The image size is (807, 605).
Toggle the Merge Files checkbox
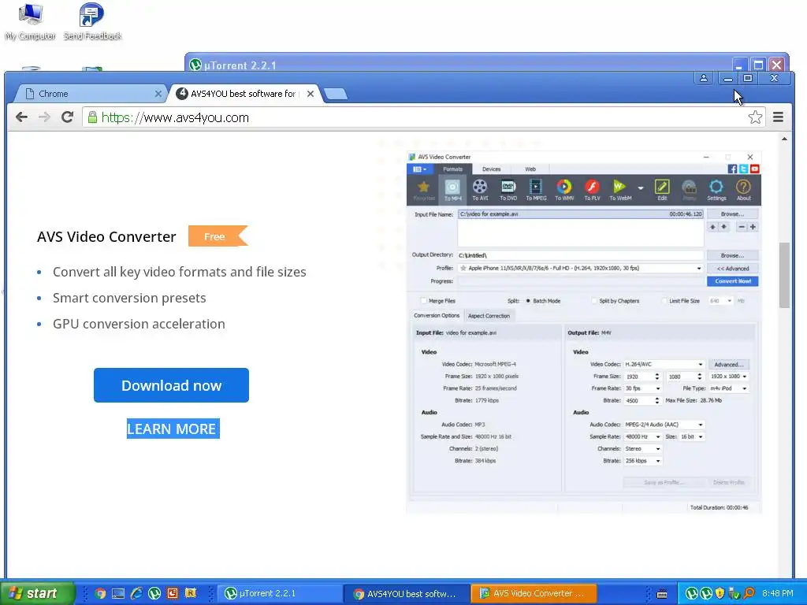pos(423,301)
